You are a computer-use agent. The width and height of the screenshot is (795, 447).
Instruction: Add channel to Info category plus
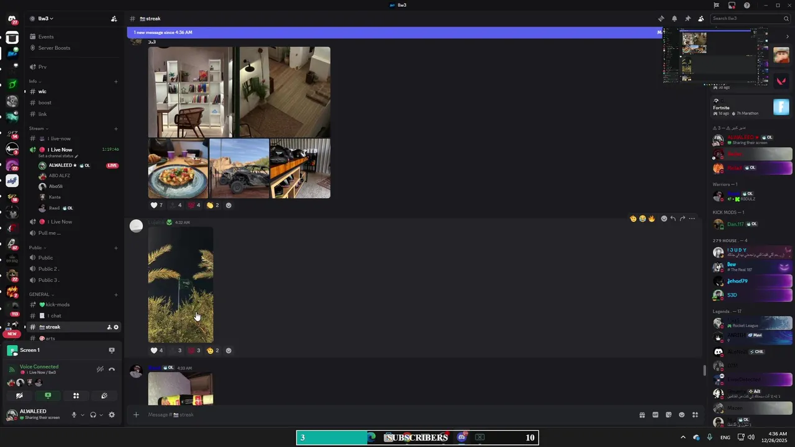[x=116, y=81]
